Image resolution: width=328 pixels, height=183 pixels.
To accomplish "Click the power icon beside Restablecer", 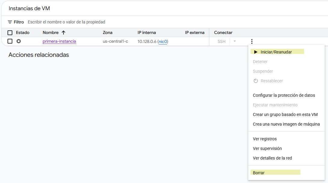I will [256, 81].
